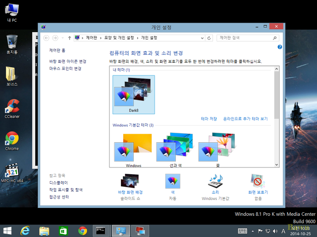Click 테마 저장 link
Screen dimensions: 317x237
pos(209,118)
